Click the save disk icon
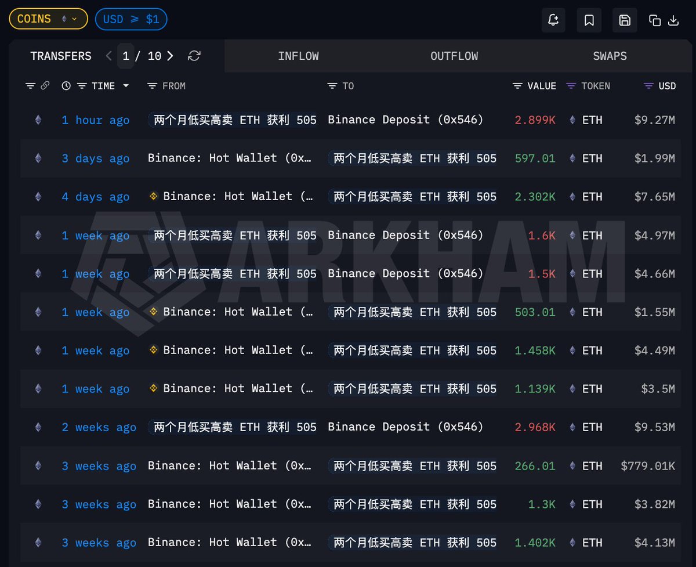 click(x=625, y=20)
